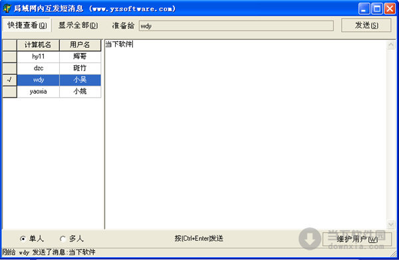
Task: Switch to 快捷查看(Q) tab
Action: click(27, 25)
